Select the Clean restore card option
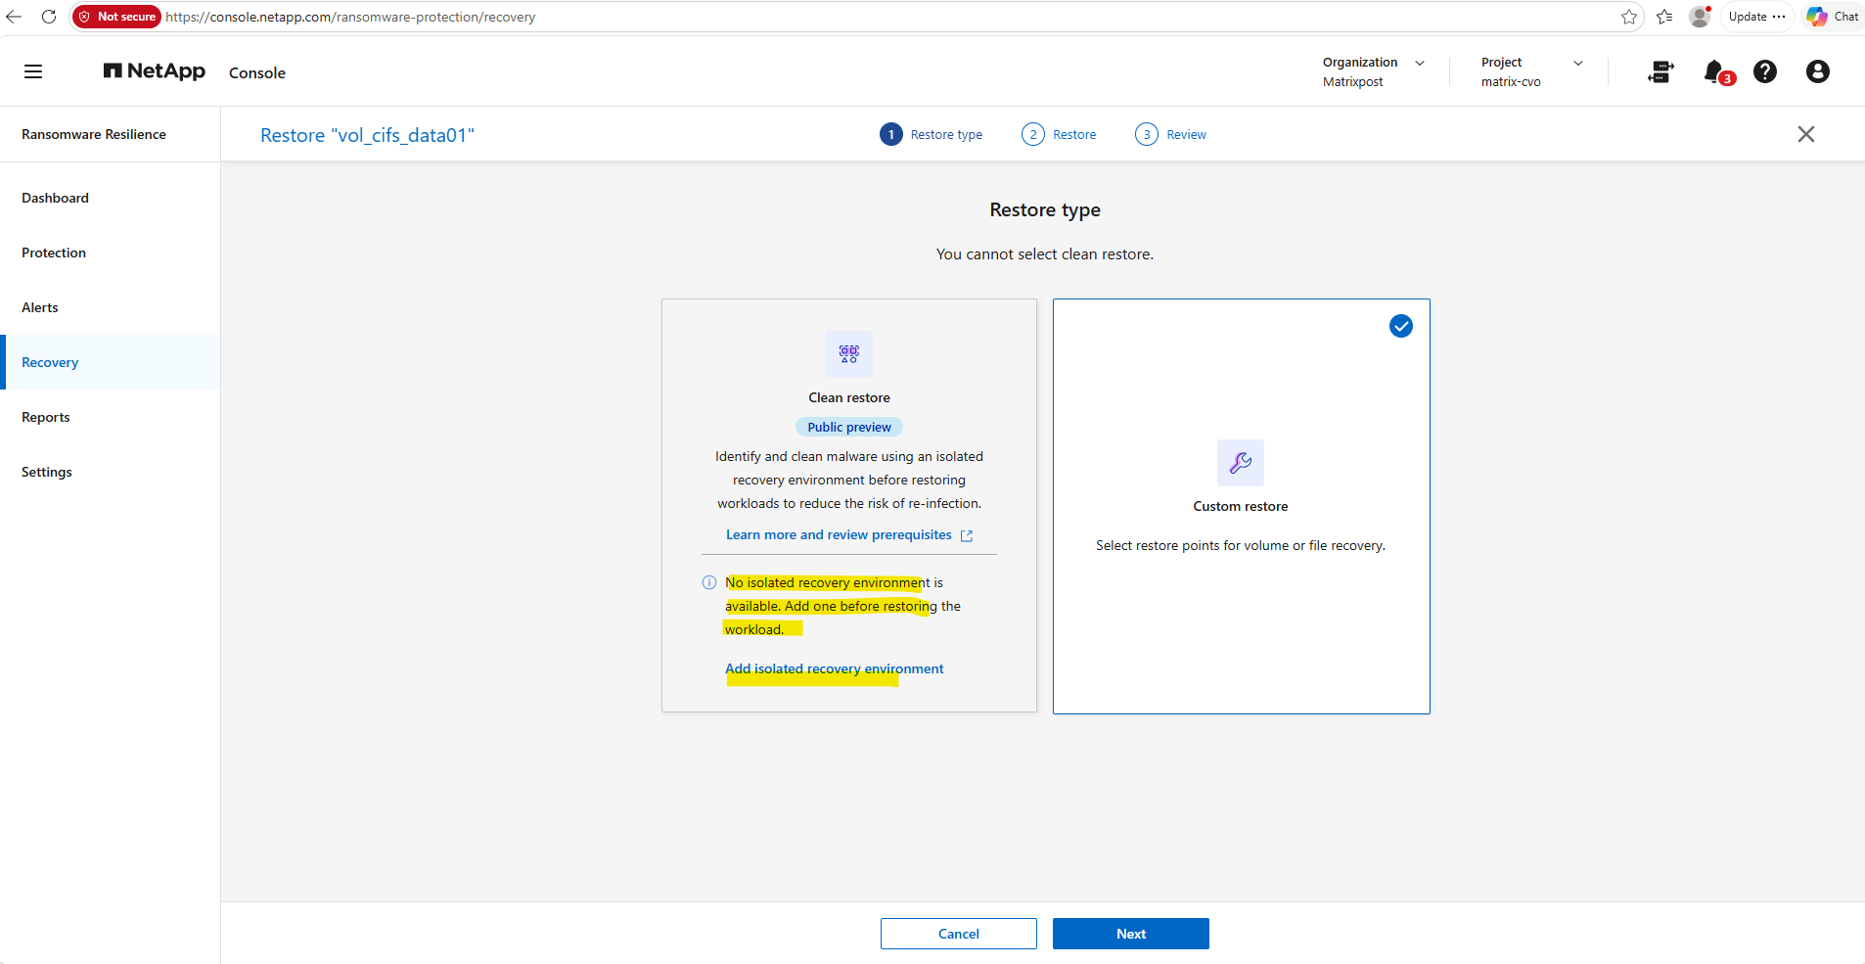 [x=849, y=505]
